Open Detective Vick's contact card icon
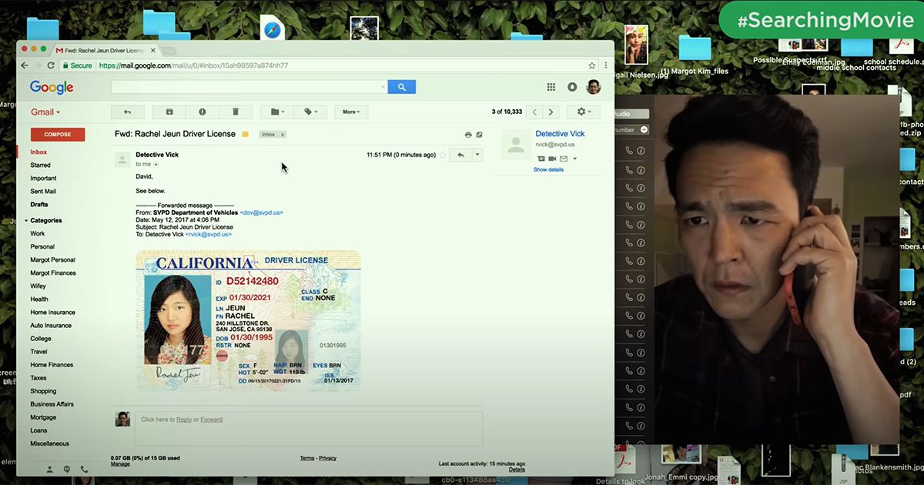924x485 pixels. click(541, 159)
